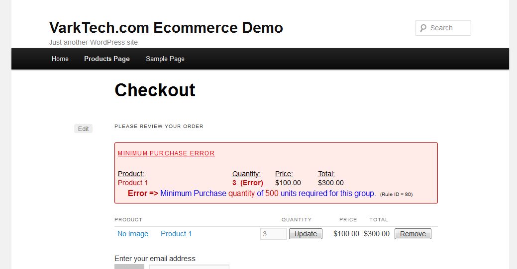Click the Rule ID = 80 note

396,195
